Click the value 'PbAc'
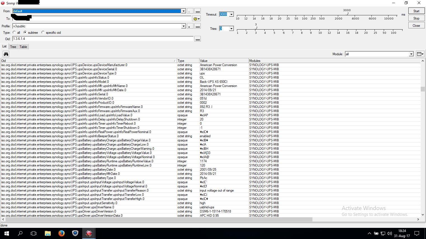This screenshot has width=426, height=239. coord(203,178)
